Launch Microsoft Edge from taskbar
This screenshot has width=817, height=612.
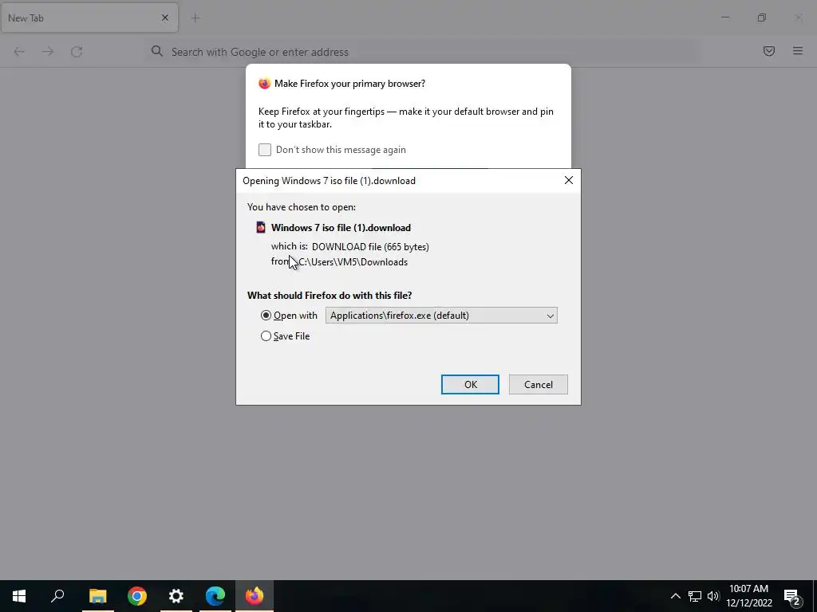(215, 596)
